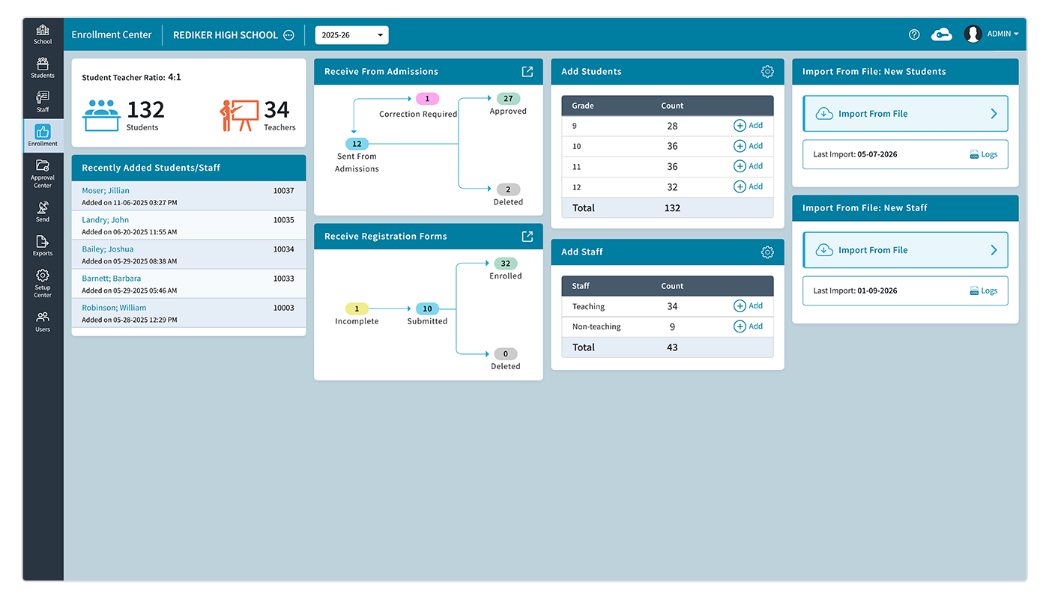Click the teacher icon beside 34
Viewport: 1049px width, 599px height.
click(x=239, y=115)
